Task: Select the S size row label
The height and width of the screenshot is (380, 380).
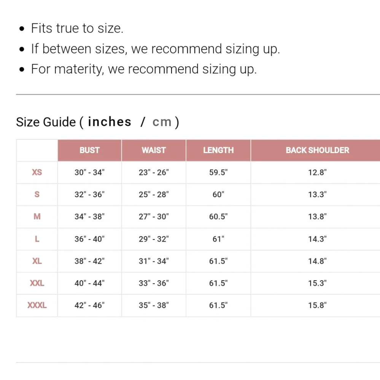Action: [37, 195]
